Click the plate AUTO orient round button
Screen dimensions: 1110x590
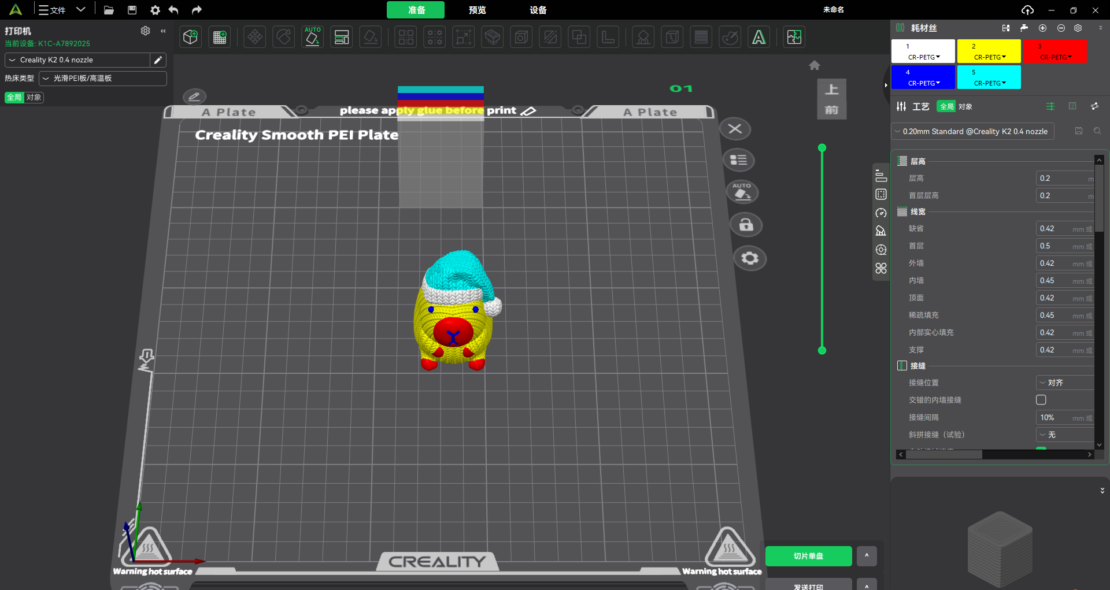click(742, 192)
